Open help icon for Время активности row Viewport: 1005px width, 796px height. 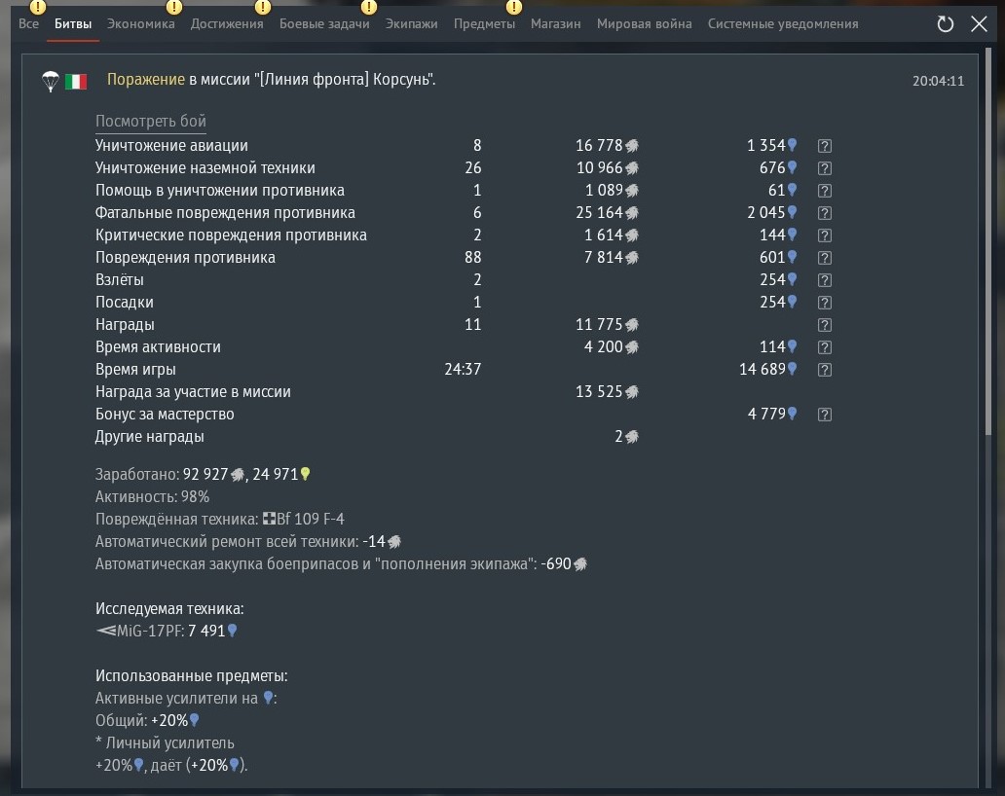coord(824,347)
